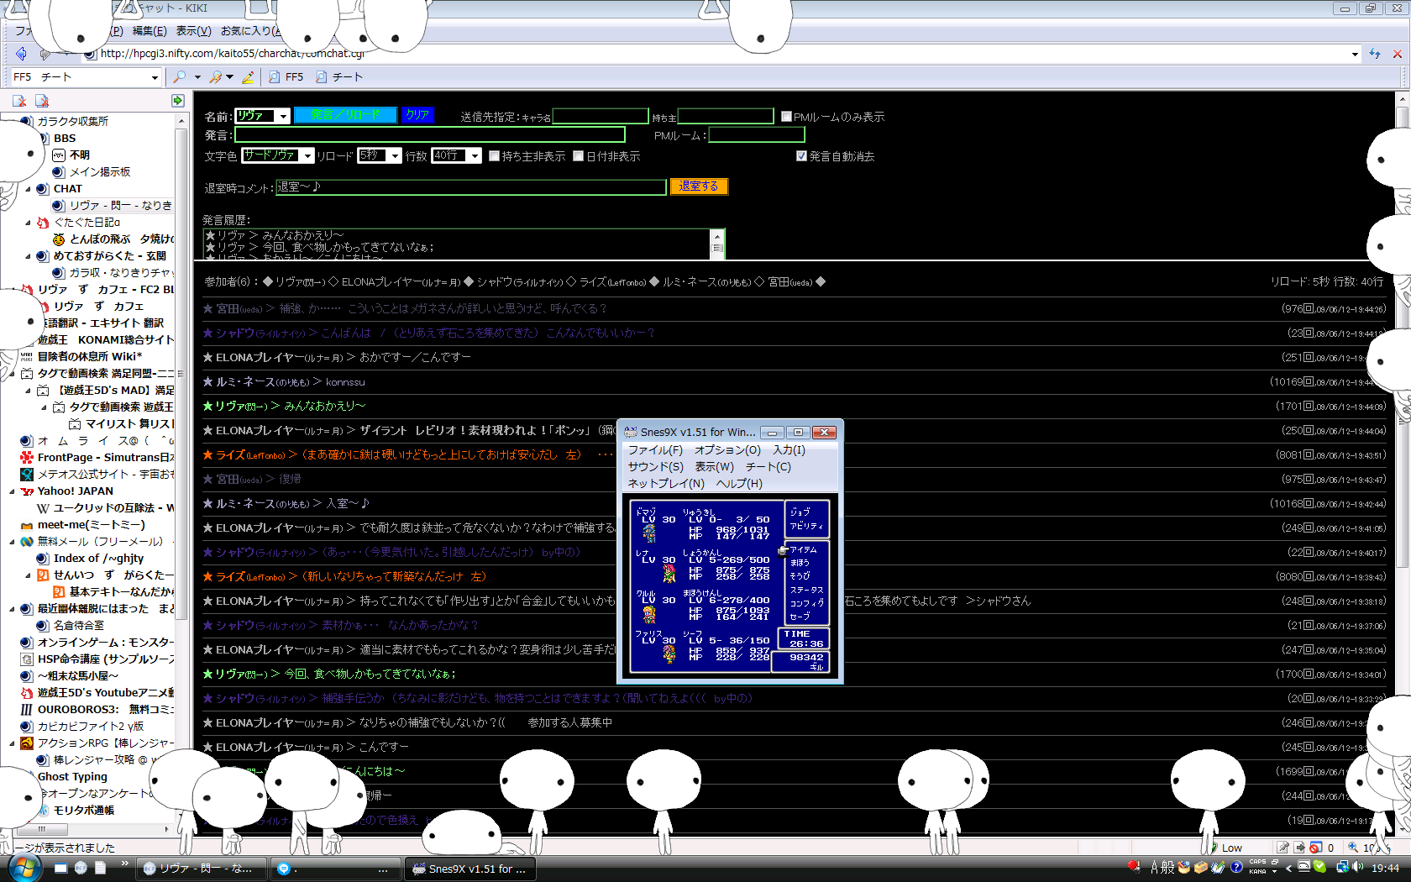Click the Snes9X taskbar button
1411x882 pixels.
(x=470, y=869)
